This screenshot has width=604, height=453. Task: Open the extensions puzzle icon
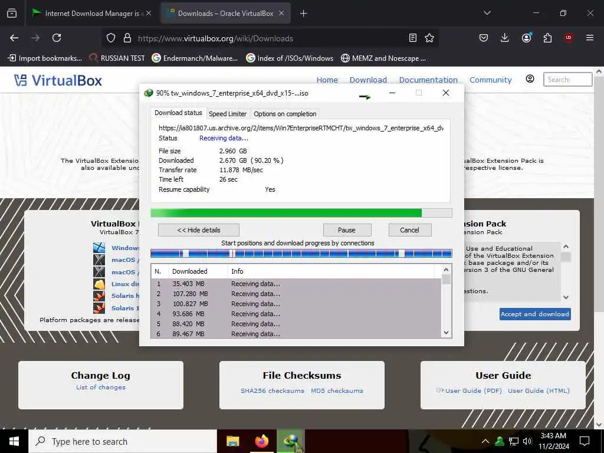point(547,38)
